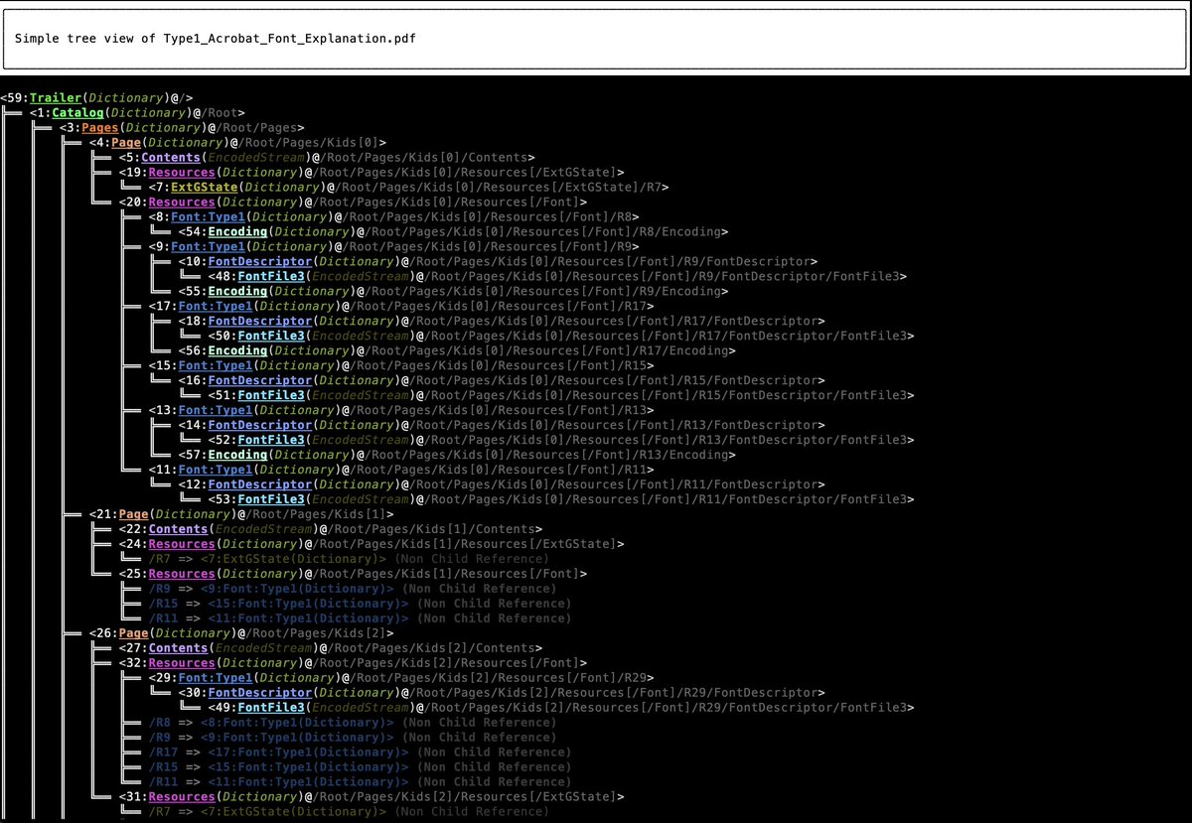This screenshot has width=1192, height=823.
Task: Open the Resources link of object 19
Action: pos(182,173)
